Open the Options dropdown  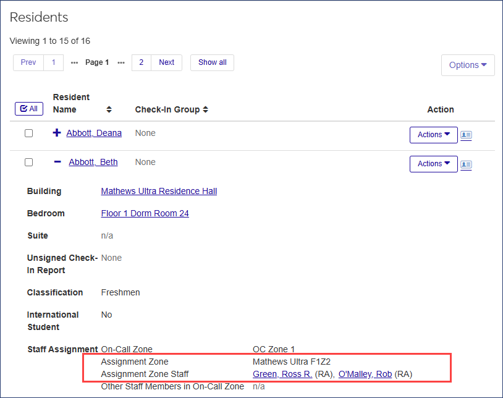pos(468,65)
